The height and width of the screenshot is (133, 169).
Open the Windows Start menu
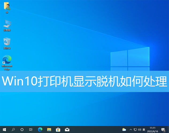coord(4,130)
